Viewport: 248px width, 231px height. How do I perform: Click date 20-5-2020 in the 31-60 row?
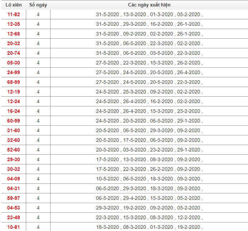pyautogui.click(x=108, y=130)
